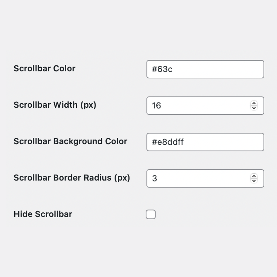Click the Scrollbar Border Radius (px) label

(x=72, y=178)
